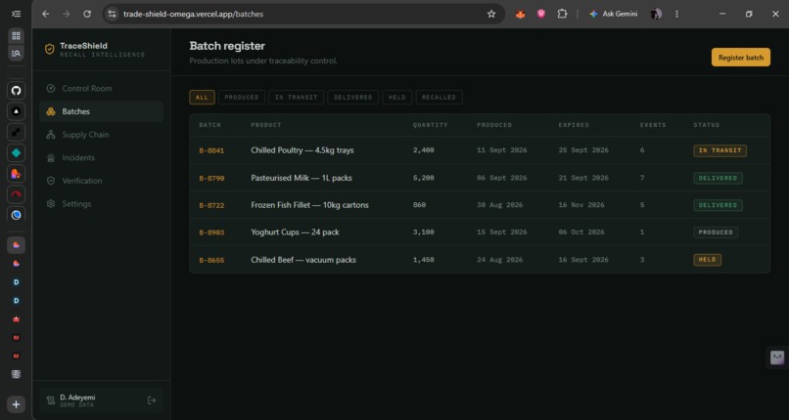
Task: Go forward in browser history
Action: point(67,14)
